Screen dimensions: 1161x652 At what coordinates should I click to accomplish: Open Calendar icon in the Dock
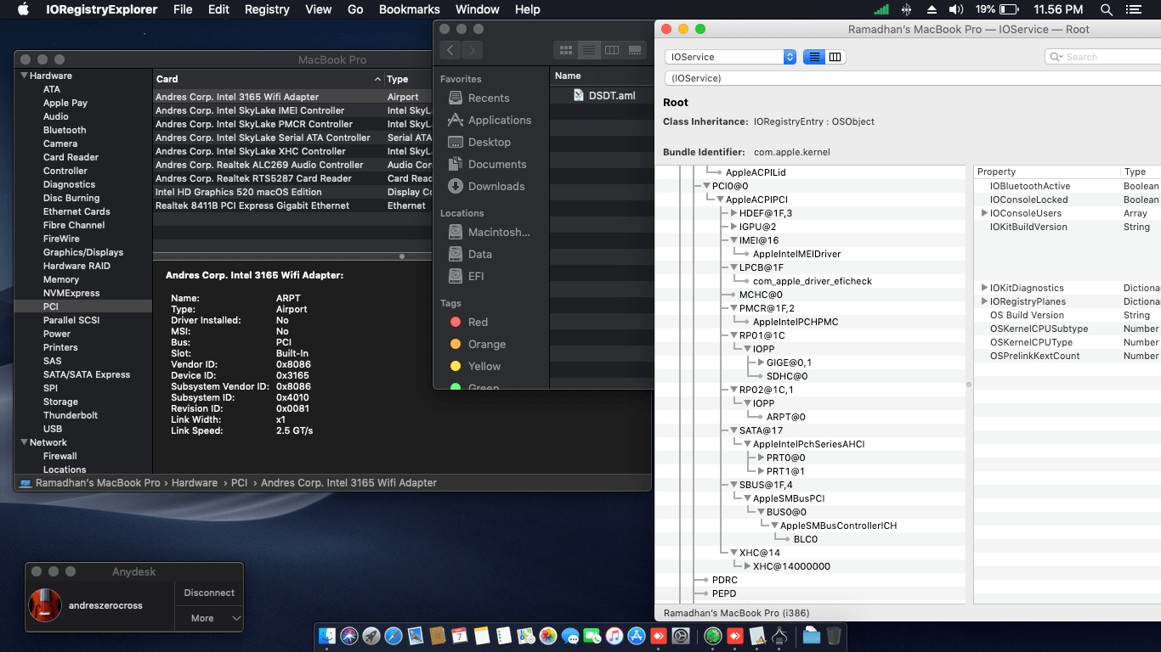pos(460,635)
